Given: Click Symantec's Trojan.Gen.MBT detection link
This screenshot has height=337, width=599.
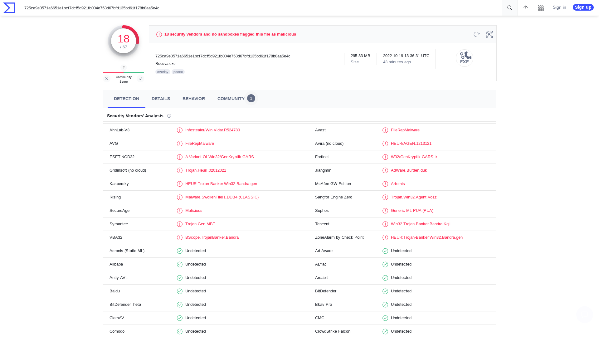Looking at the screenshot, I should pos(200,224).
